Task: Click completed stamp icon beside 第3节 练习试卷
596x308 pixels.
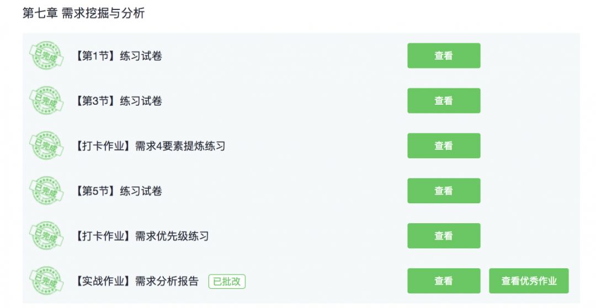Action: click(x=46, y=101)
